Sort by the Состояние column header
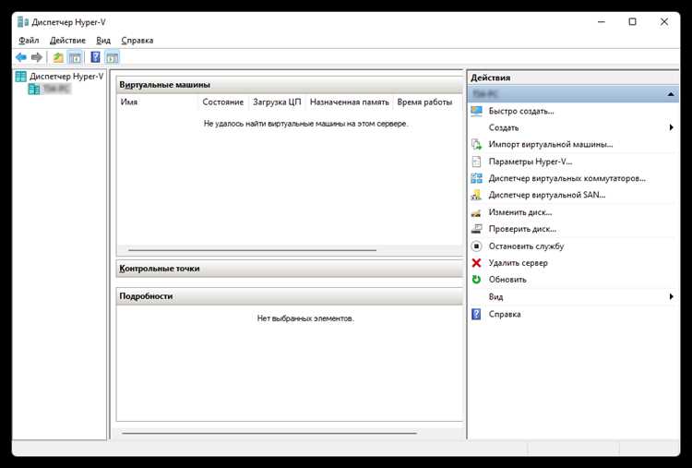692x468 pixels. point(223,102)
